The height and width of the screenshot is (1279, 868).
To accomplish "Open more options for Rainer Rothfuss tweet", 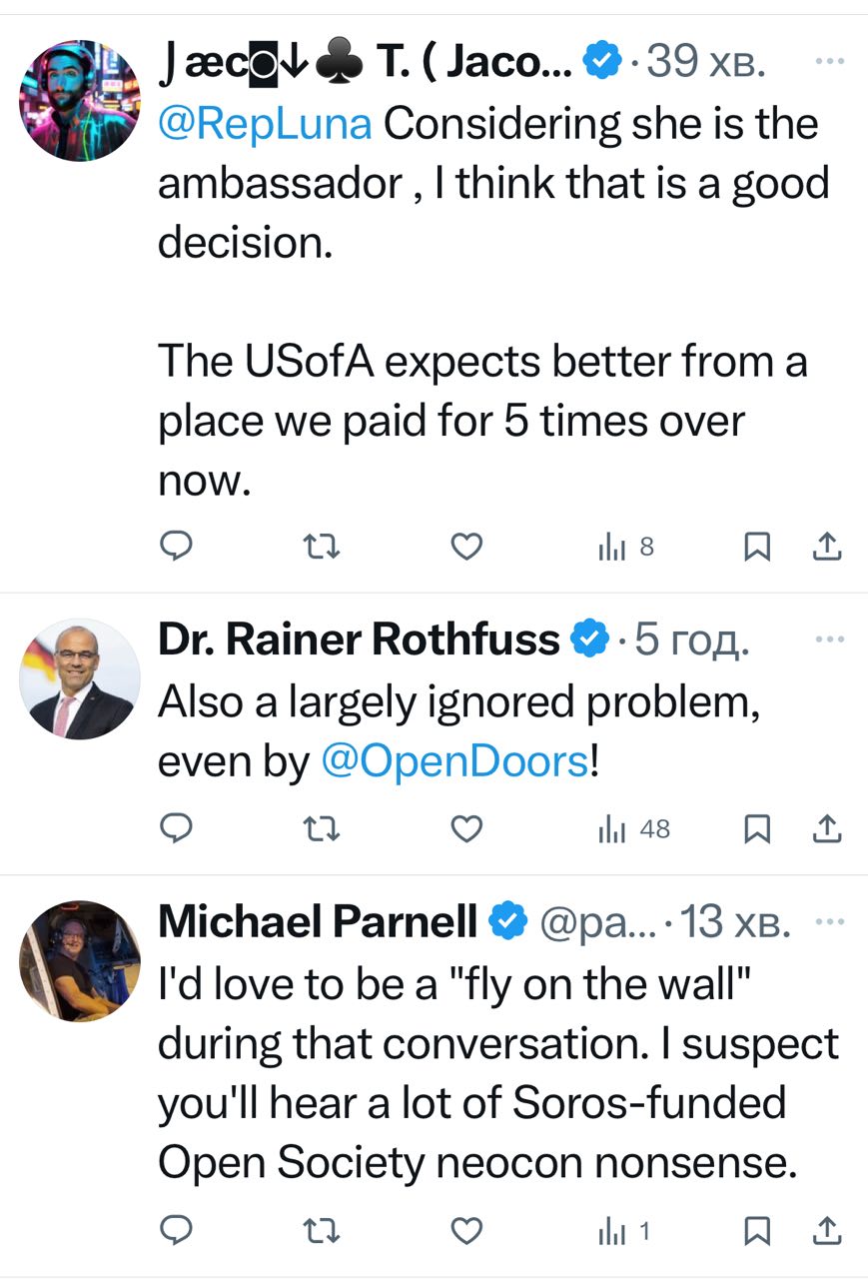I will coord(830,639).
